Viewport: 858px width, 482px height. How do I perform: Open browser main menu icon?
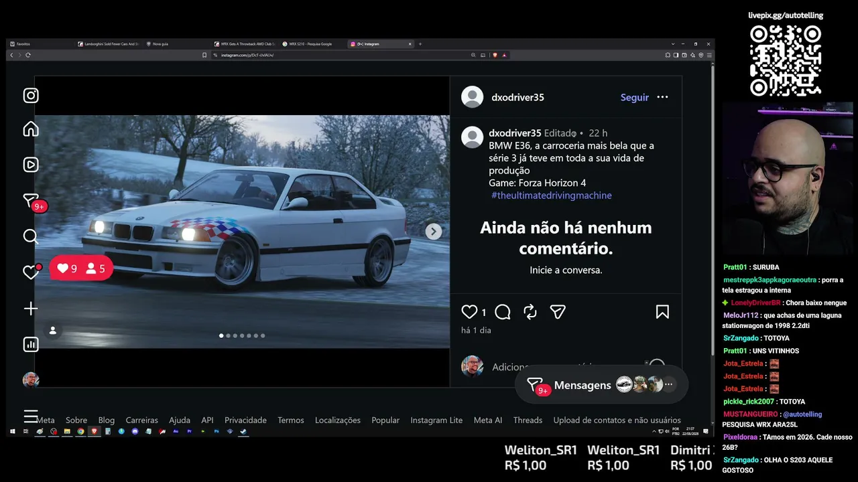point(709,55)
